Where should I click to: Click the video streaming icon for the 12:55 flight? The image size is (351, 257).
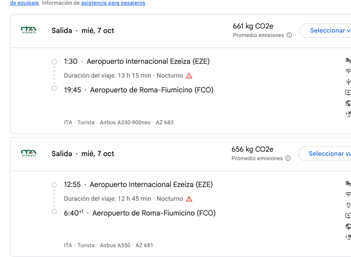(348, 216)
